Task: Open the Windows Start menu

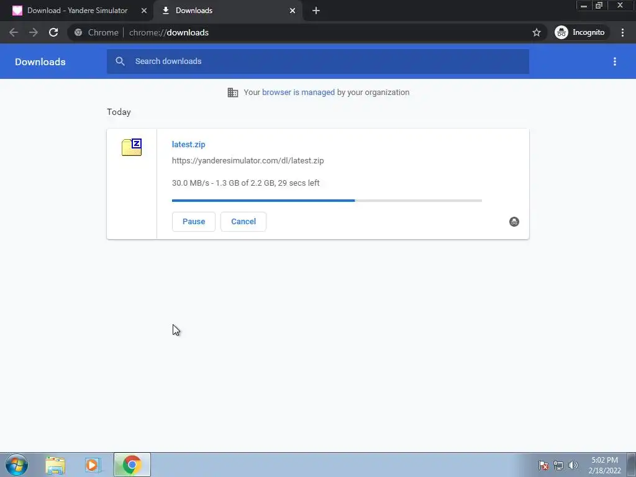Action: [17, 465]
